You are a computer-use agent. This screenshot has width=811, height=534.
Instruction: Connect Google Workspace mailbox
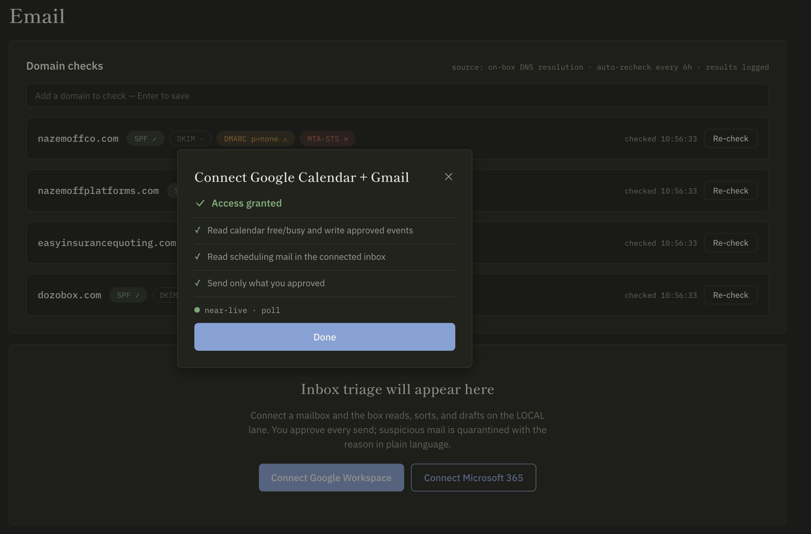tap(331, 478)
